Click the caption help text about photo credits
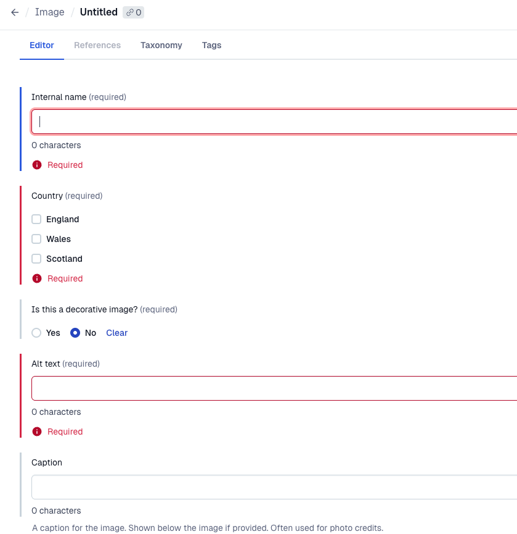 [207, 528]
